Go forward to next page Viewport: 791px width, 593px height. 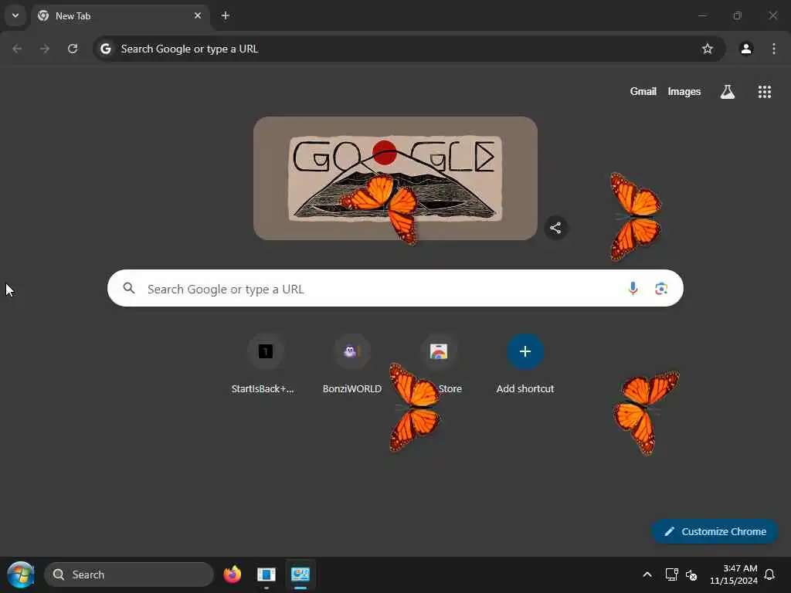pyautogui.click(x=45, y=49)
